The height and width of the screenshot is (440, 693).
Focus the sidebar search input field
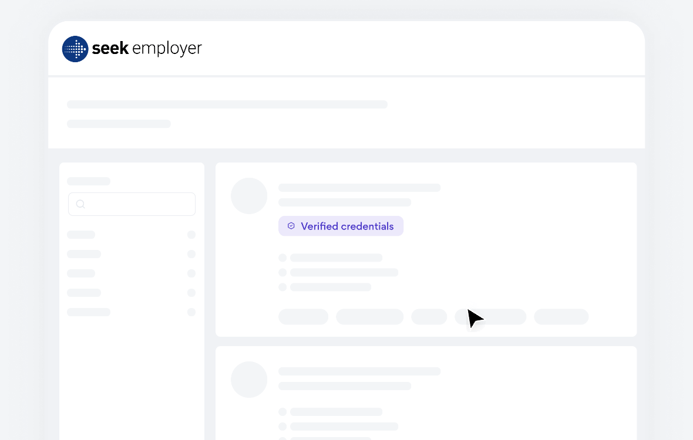click(x=138, y=204)
